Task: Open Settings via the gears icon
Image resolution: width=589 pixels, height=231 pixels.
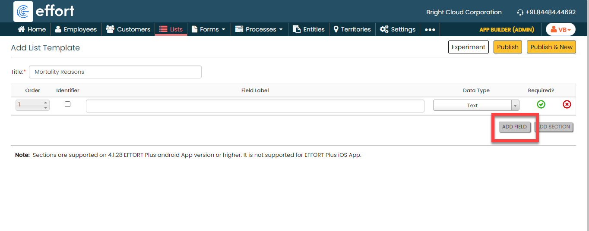Action: click(384, 29)
